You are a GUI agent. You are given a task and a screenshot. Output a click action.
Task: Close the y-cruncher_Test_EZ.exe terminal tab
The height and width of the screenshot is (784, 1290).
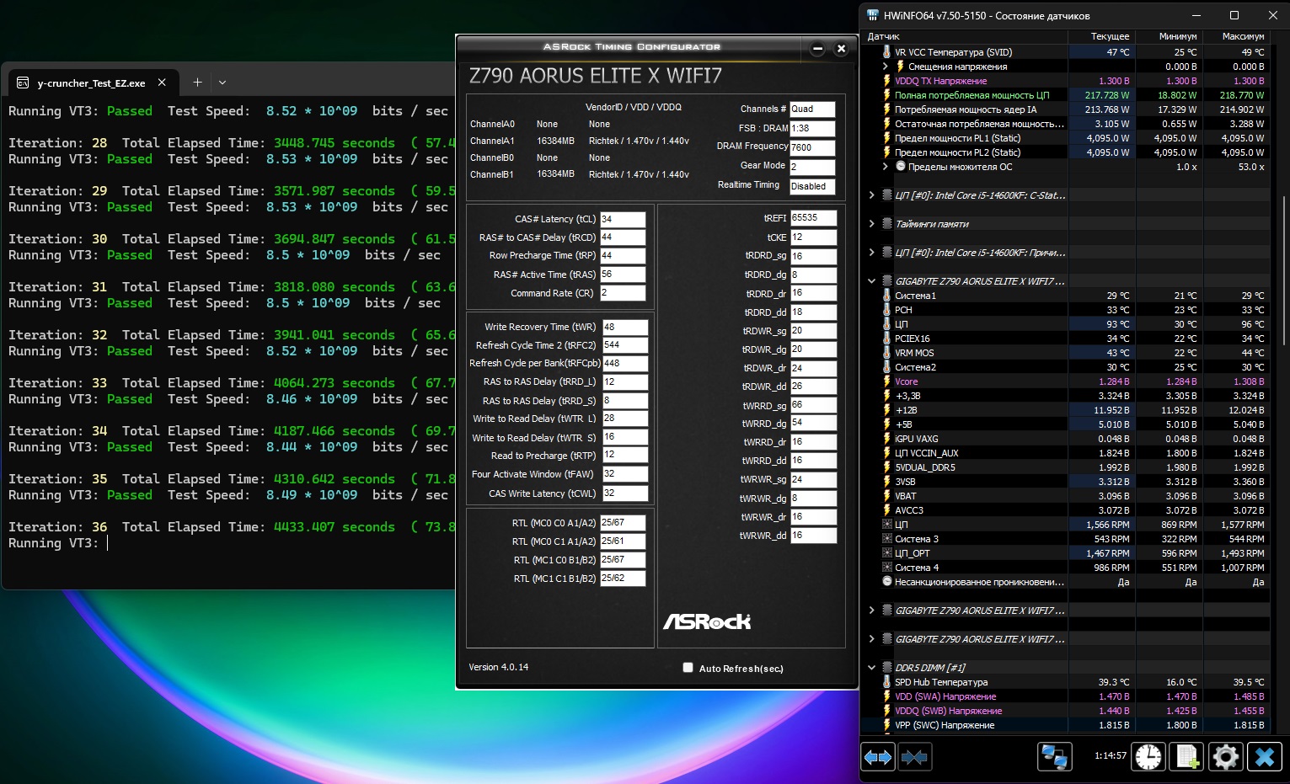click(162, 83)
